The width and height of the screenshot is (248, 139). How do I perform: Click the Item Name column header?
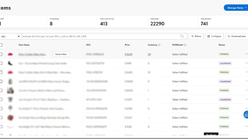(24, 45)
